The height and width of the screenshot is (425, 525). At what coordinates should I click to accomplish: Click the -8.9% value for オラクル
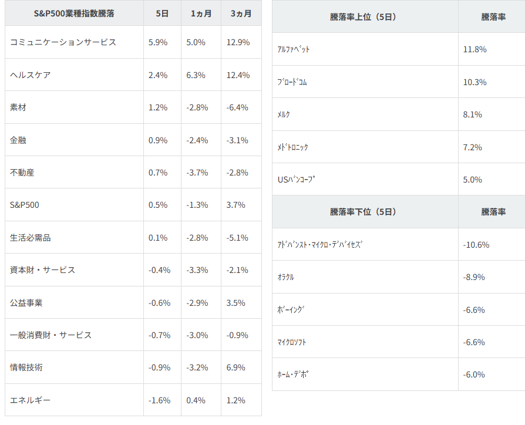point(474,277)
